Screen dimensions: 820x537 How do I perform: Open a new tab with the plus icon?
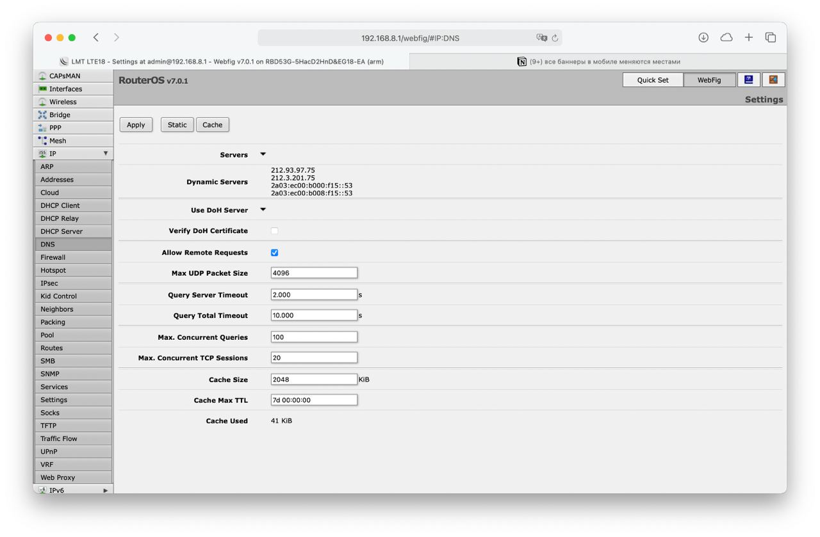tap(748, 38)
